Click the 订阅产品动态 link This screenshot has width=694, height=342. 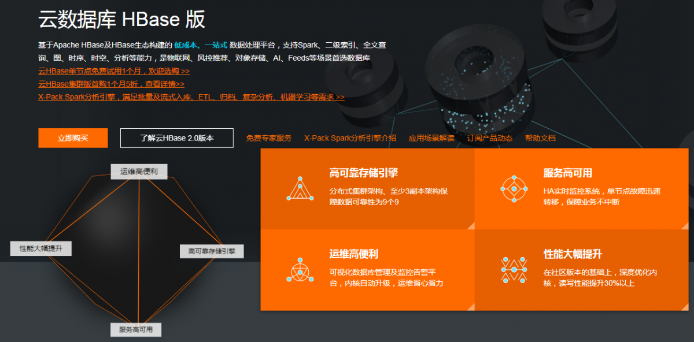pos(490,138)
